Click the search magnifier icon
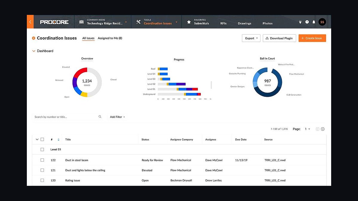This screenshot has width=358, height=201. coord(100,117)
